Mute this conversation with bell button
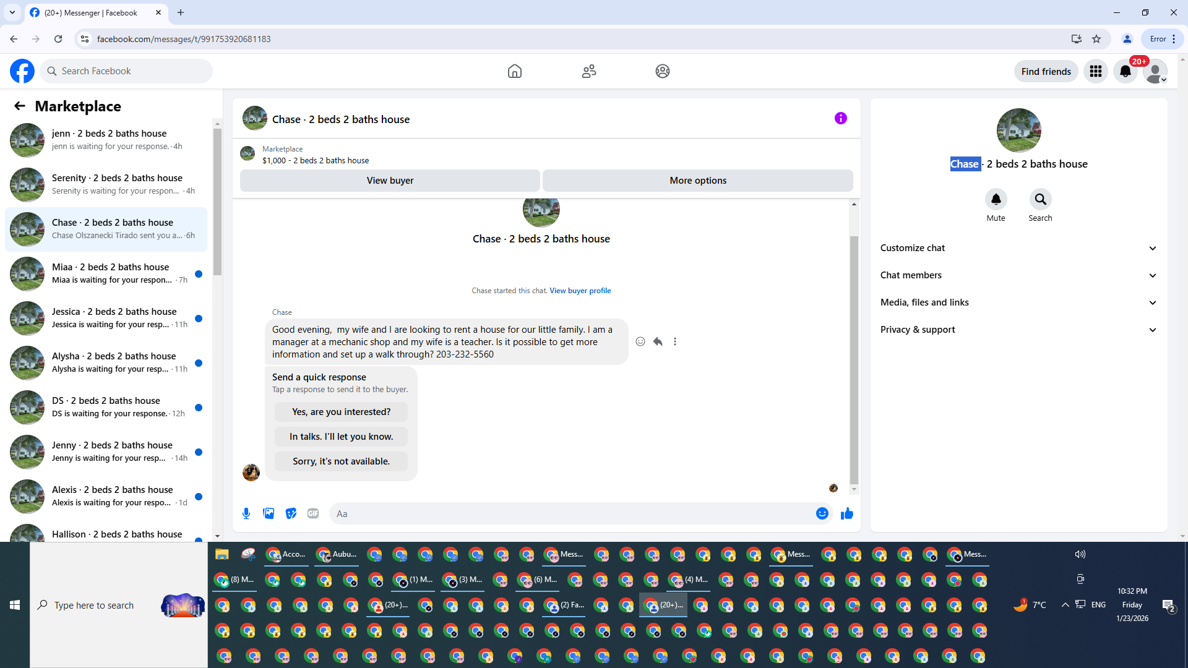The height and width of the screenshot is (668, 1188). 996,199
